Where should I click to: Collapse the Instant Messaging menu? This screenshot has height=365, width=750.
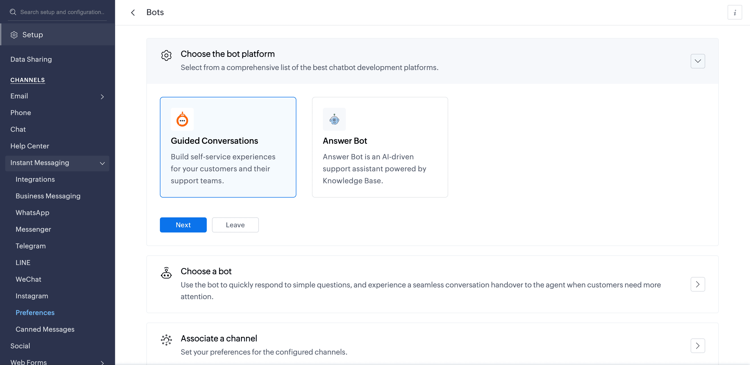[x=102, y=163]
